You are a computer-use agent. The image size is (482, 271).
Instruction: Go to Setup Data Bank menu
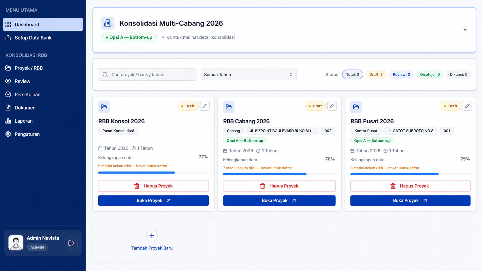(x=43, y=38)
